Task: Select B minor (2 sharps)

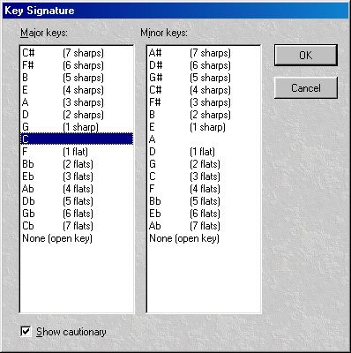Action: coord(204,115)
